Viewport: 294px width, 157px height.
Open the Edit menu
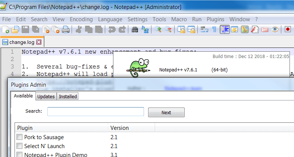click(21, 19)
